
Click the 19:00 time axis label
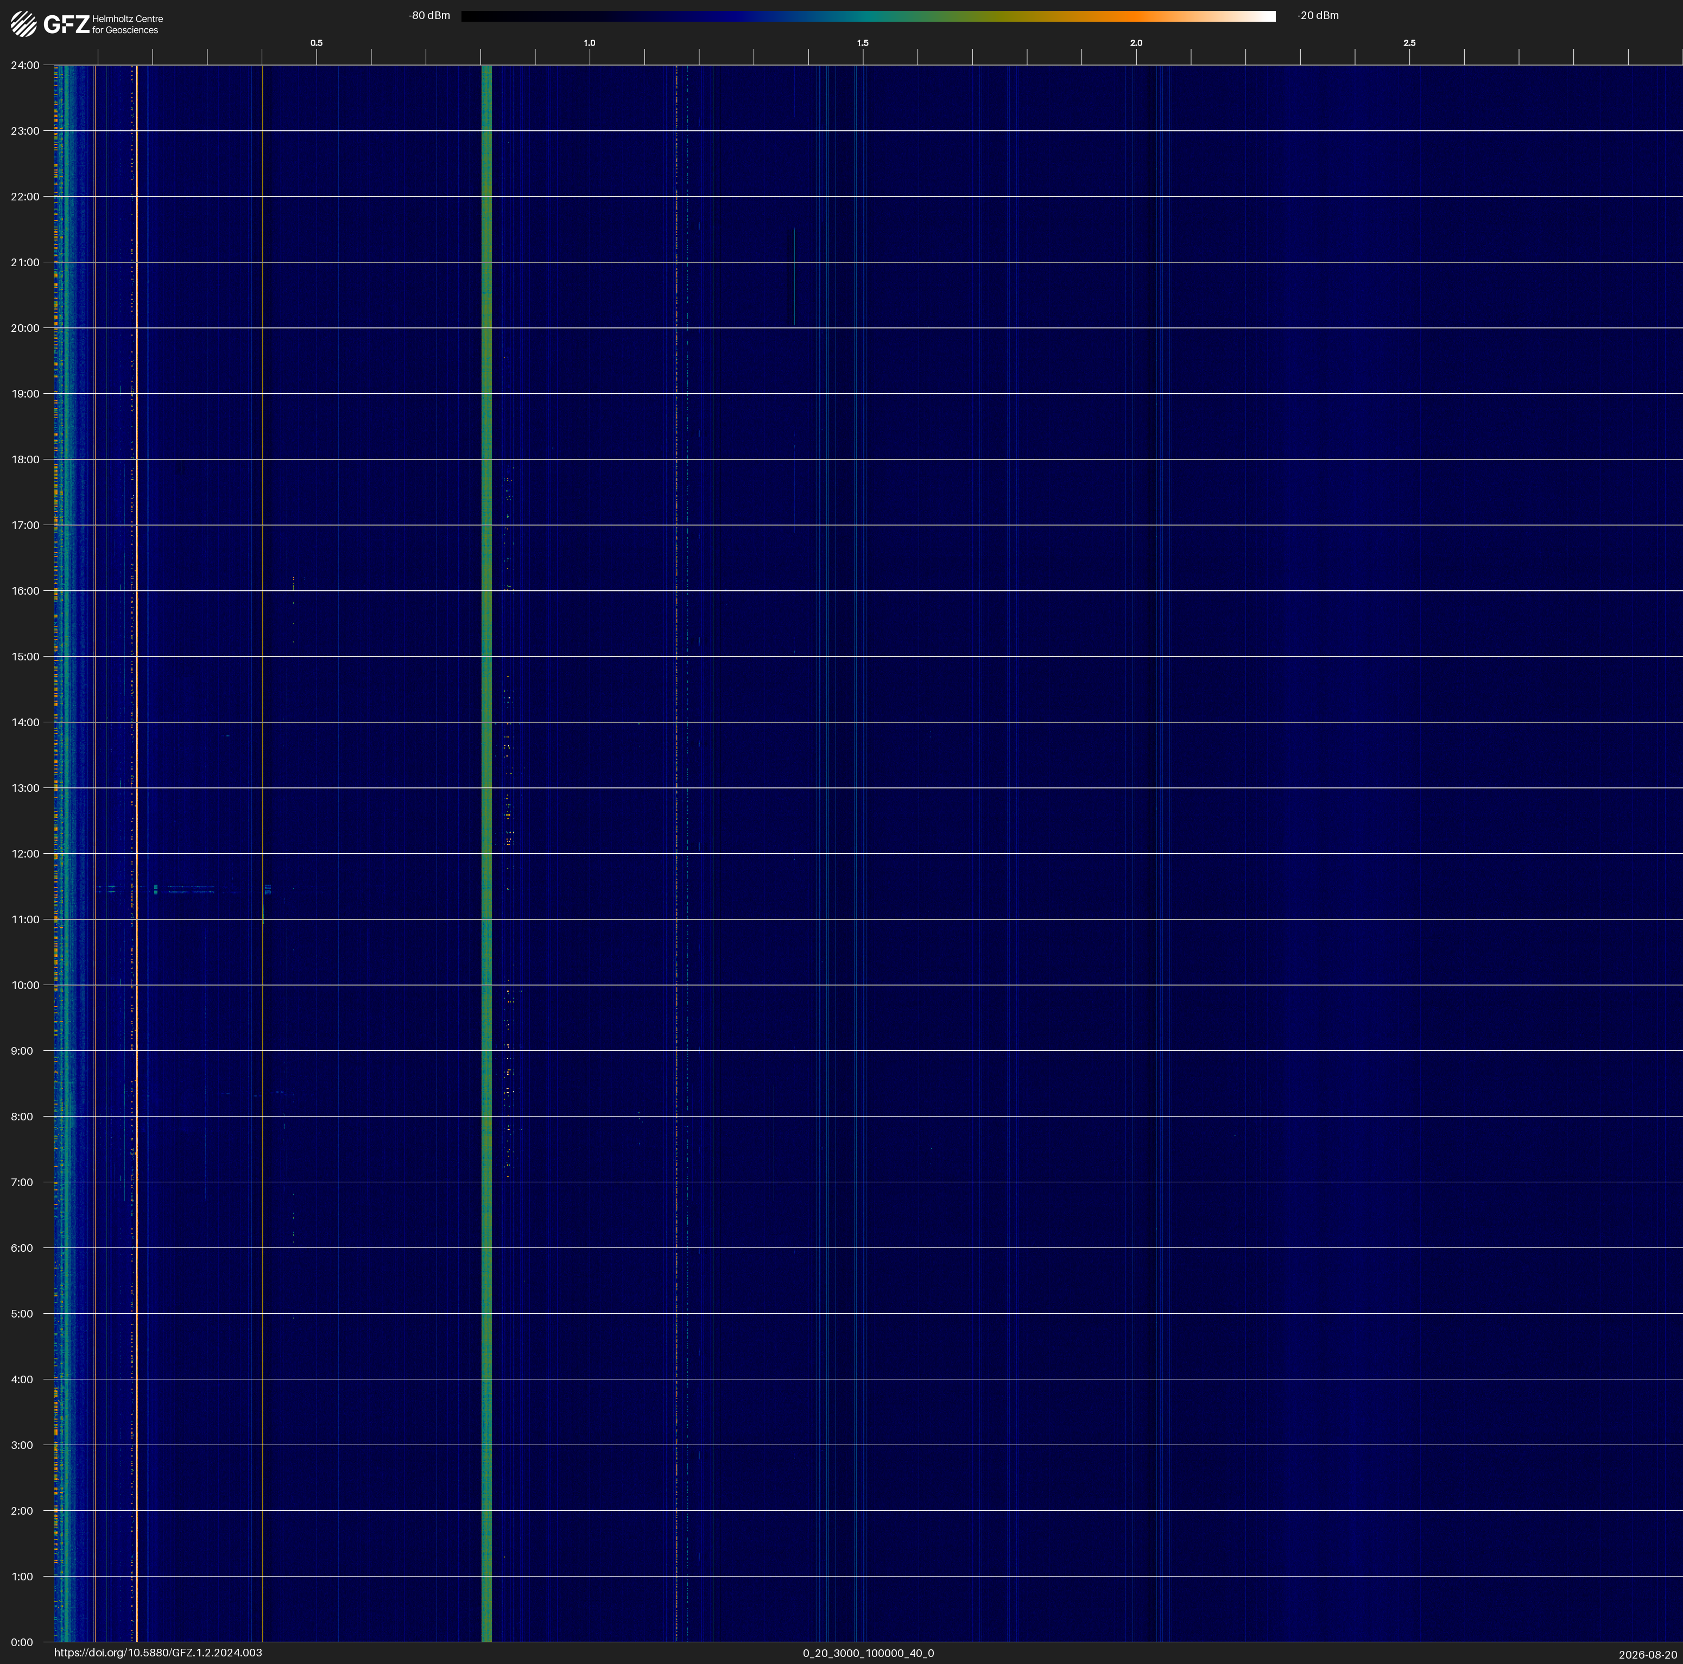coord(24,394)
